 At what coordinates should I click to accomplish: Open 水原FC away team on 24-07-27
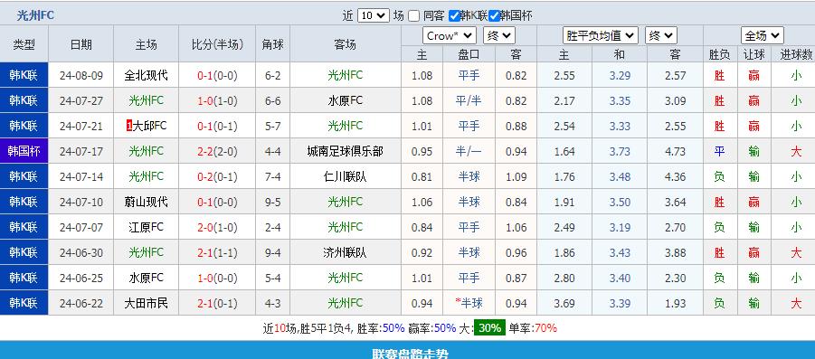(346, 100)
